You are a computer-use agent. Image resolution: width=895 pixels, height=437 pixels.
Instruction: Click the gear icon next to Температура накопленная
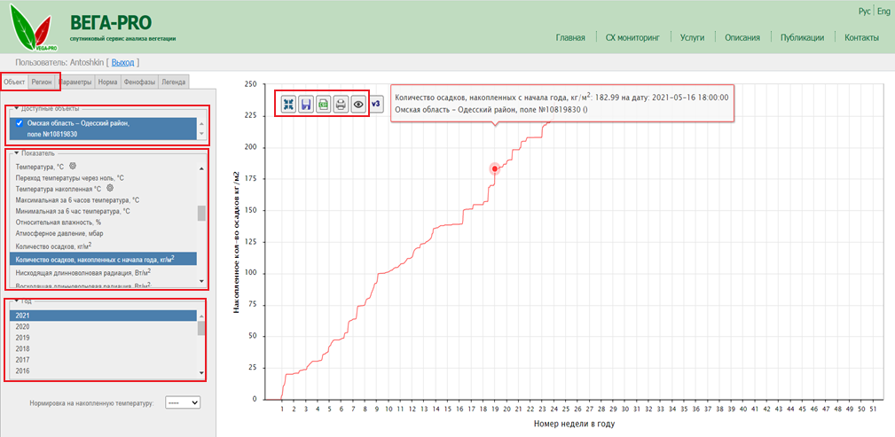110,188
